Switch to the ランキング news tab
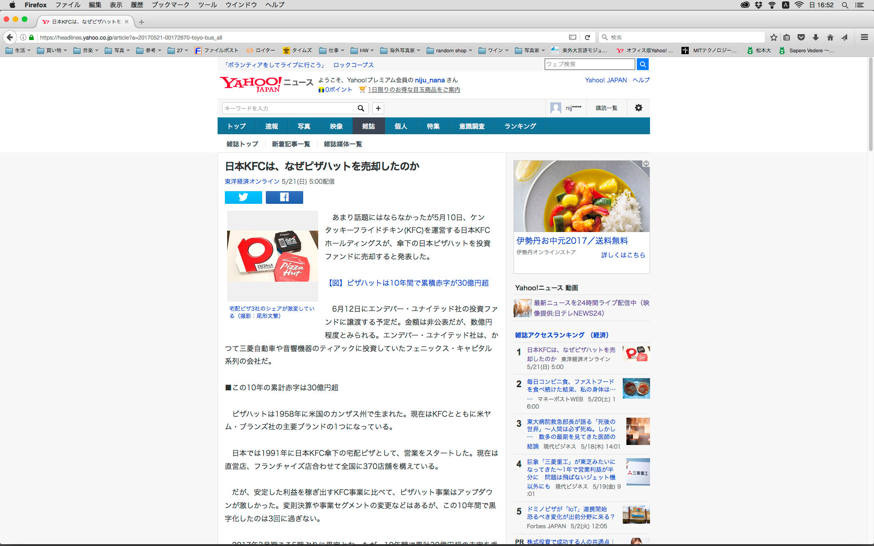 tap(520, 126)
